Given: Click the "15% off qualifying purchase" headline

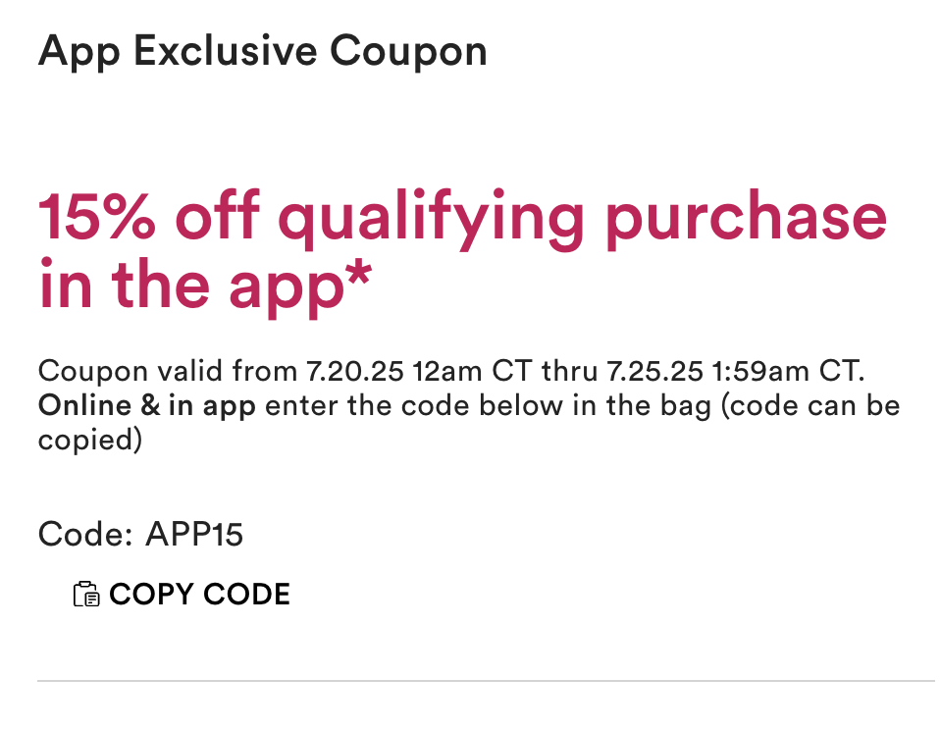Looking at the screenshot, I should (461, 218).
